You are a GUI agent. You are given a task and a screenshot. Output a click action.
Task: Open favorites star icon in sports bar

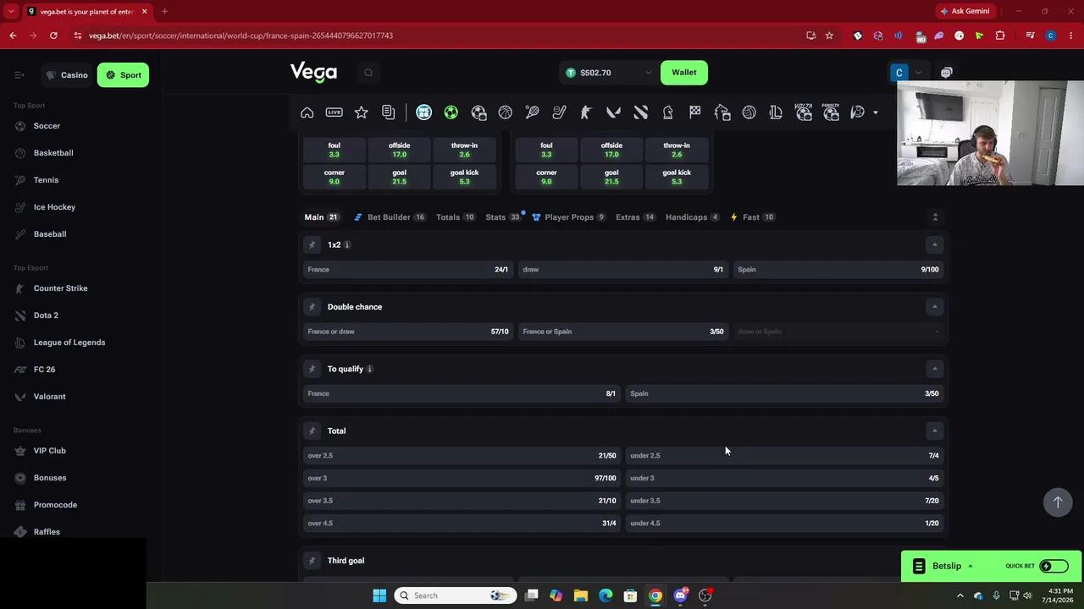click(x=362, y=112)
